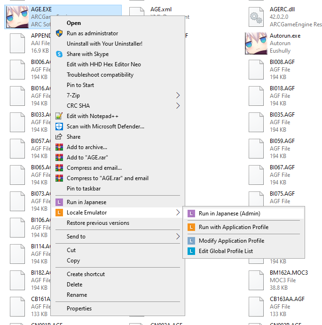Click blue L icon beside Edit Global Profile List
The height and width of the screenshot is (325, 322).
[191, 251]
